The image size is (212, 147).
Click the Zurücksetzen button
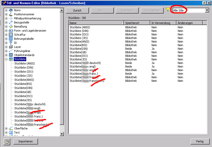click(152, 10)
